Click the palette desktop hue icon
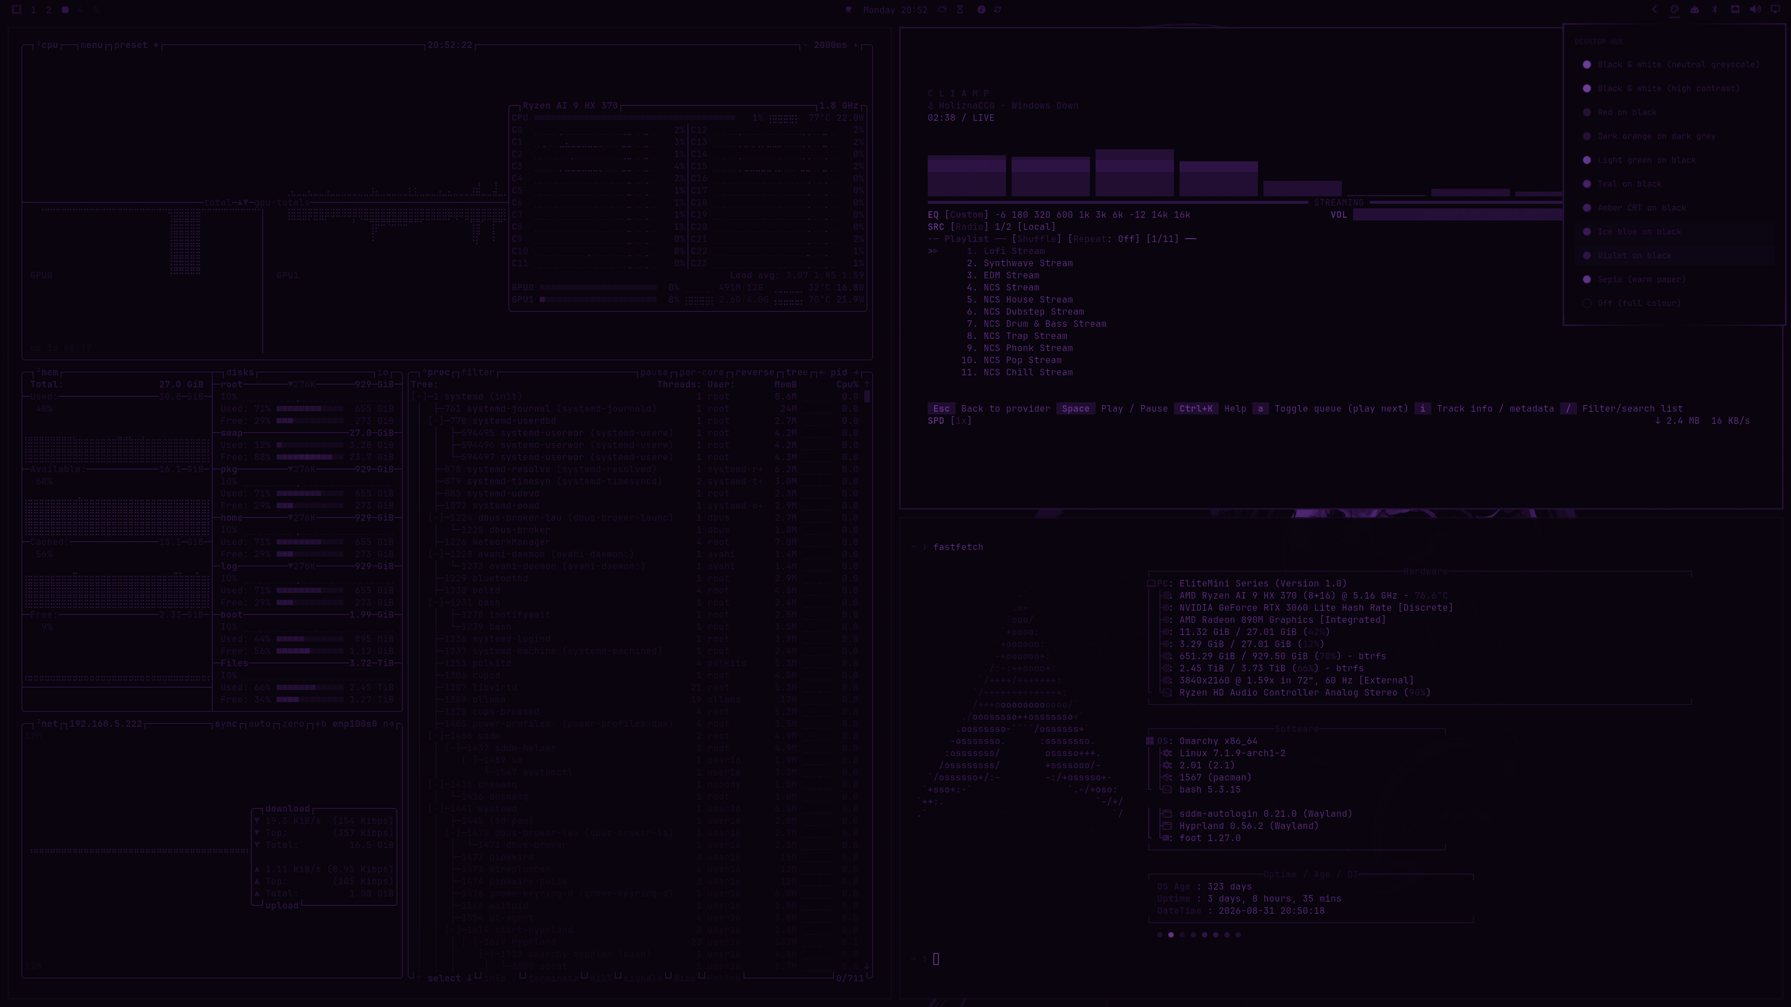This screenshot has width=1791, height=1007. pyautogui.click(x=1674, y=10)
